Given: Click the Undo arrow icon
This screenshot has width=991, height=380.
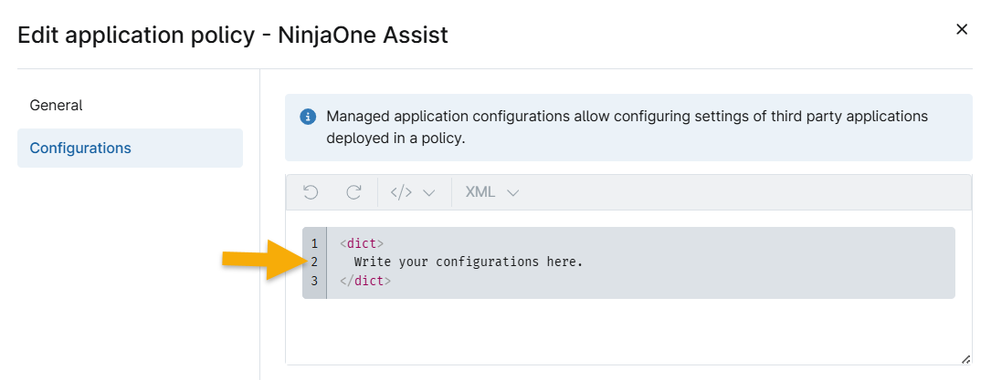Looking at the screenshot, I should click(311, 192).
